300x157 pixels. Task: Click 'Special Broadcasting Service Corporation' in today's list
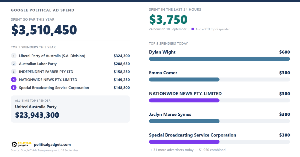point(192,135)
